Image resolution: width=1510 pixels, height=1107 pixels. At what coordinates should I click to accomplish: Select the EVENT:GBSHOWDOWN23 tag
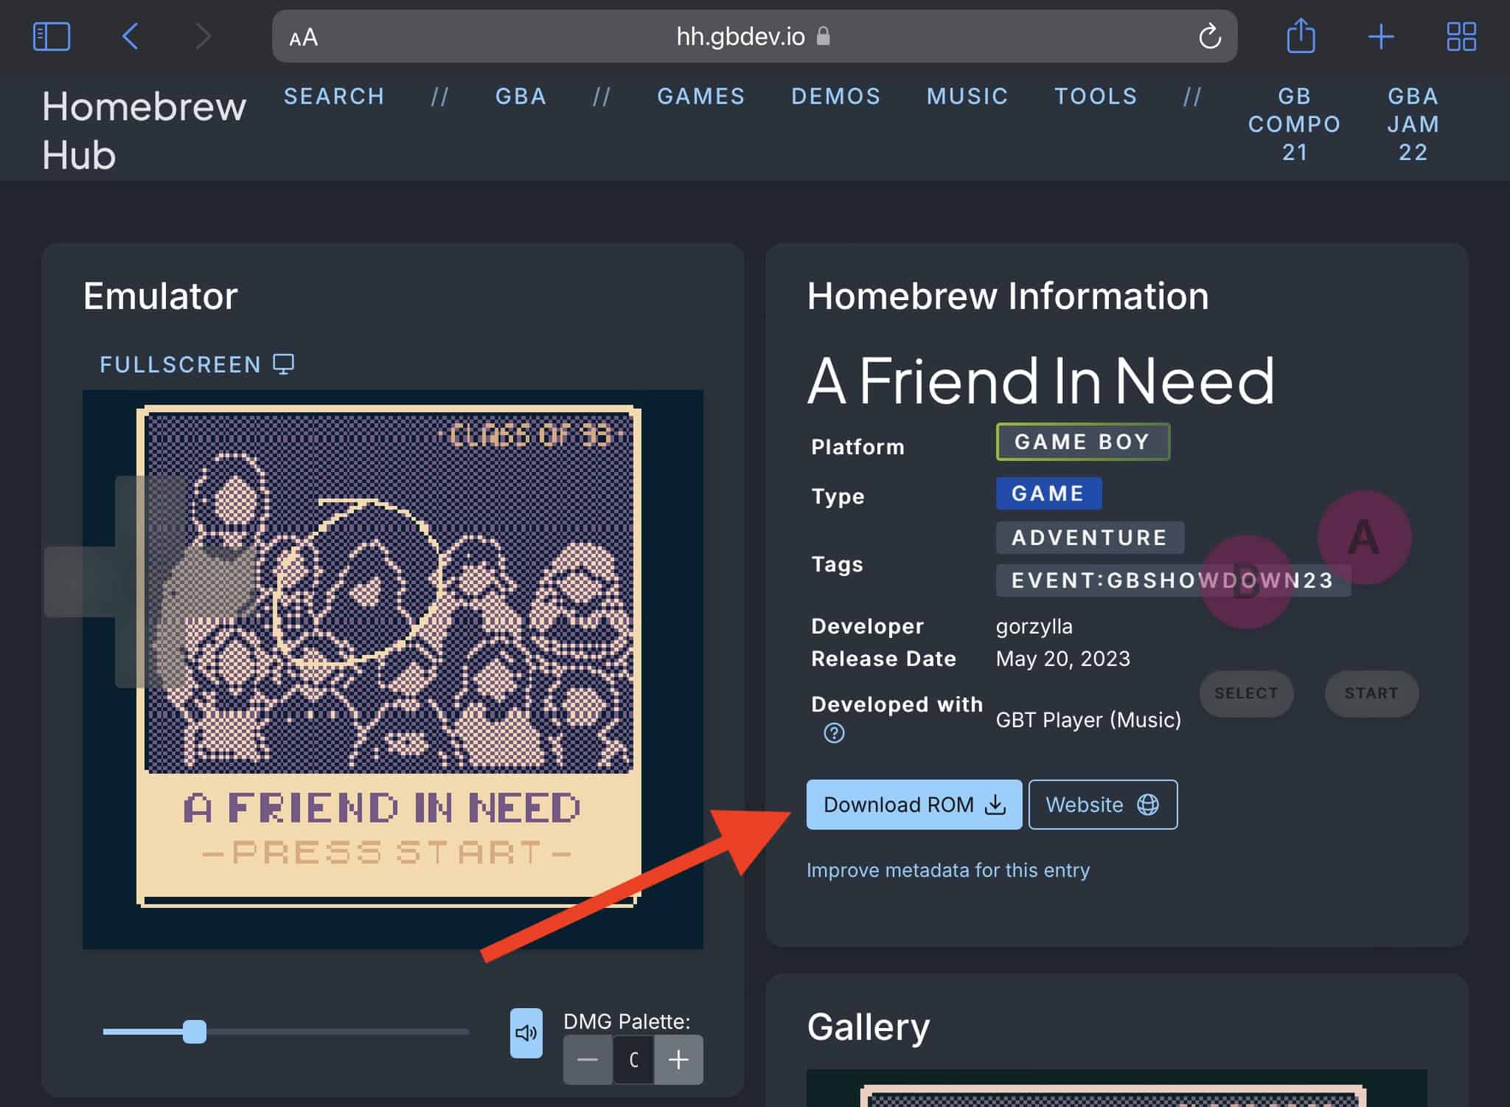1173,580
